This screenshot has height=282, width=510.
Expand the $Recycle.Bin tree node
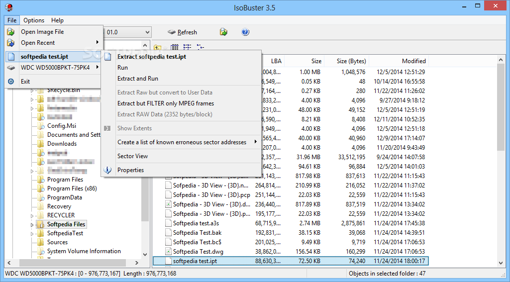pos(32,91)
